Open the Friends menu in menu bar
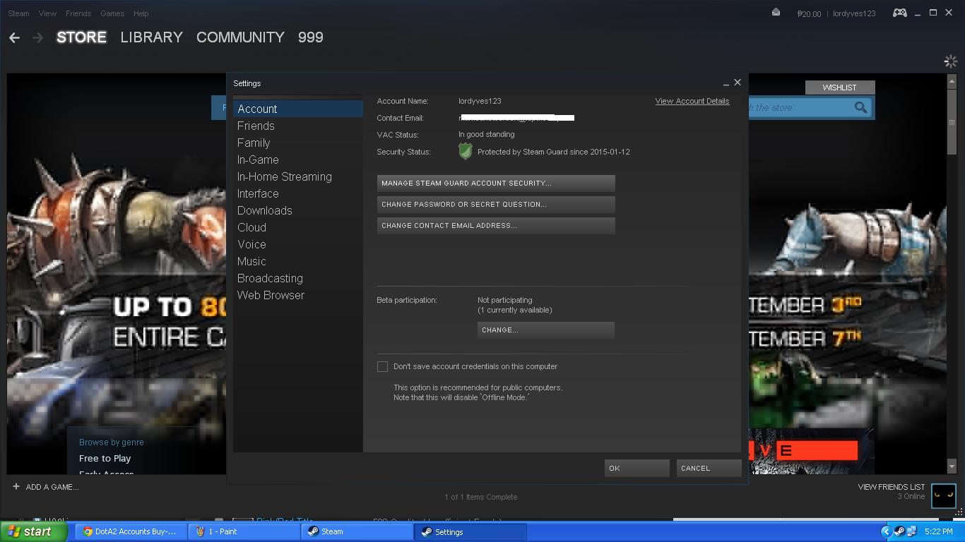Screen dimensions: 965x542 click(78, 13)
